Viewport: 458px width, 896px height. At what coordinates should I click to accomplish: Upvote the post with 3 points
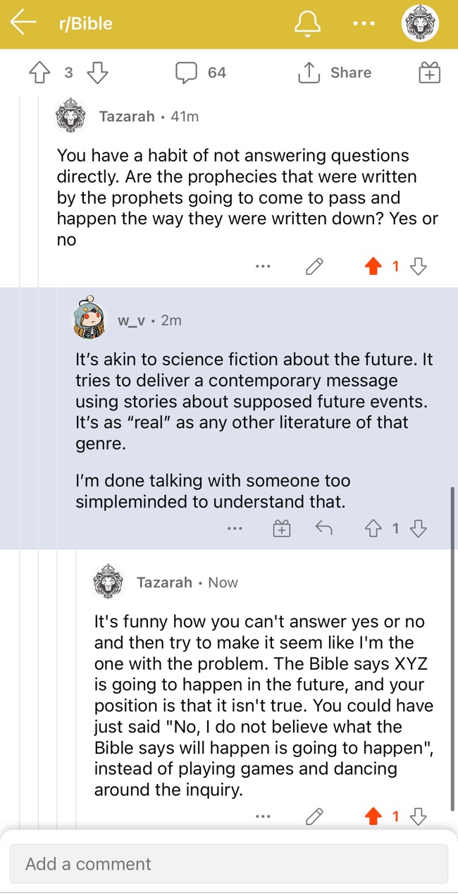tap(38, 73)
